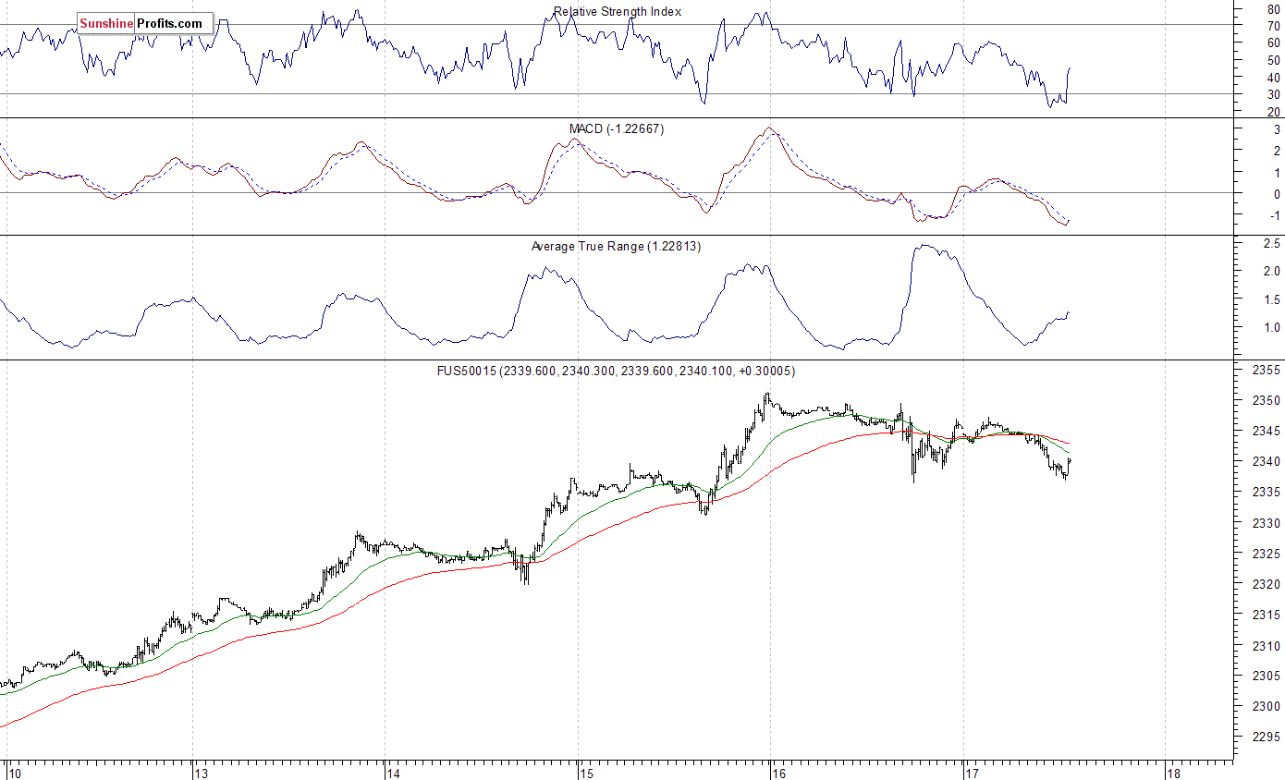The image size is (1285, 780).
Task: Click the 2.0 label on ATR axis
Action: [x=1273, y=272]
